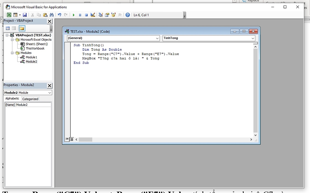Open the (General) object dropdown
The image size is (310, 193).
click(157, 38)
